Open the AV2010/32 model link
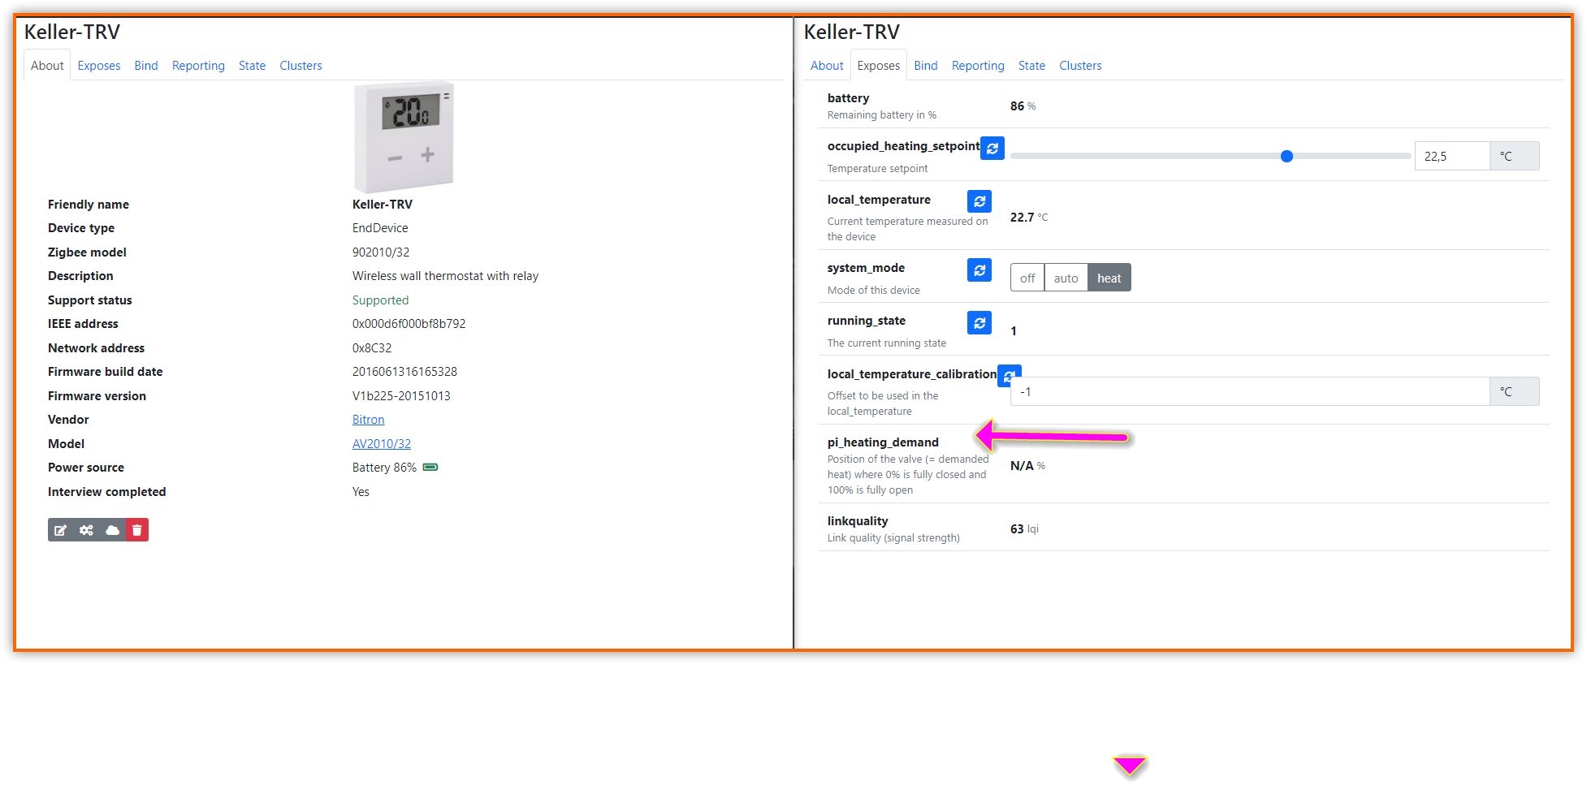The image size is (1587, 785). (382, 443)
